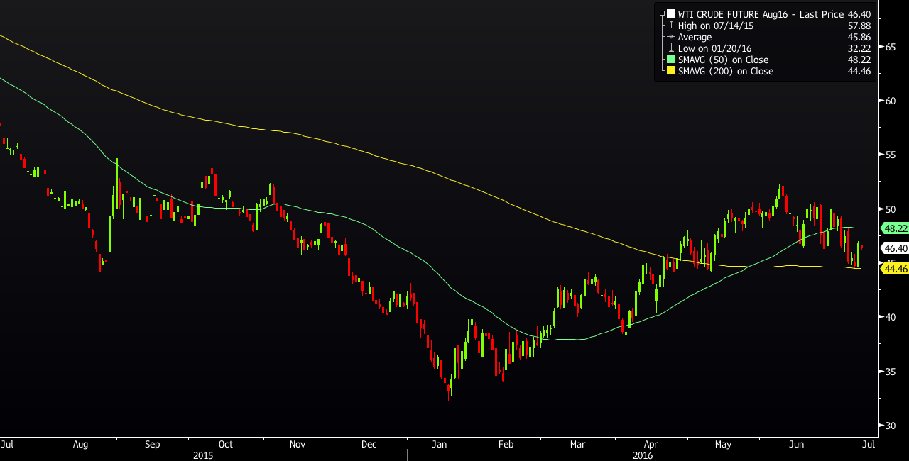Click the Low marker icon in legend
Image resolution: width=909 pixels, height=461 pixels.
671,48
